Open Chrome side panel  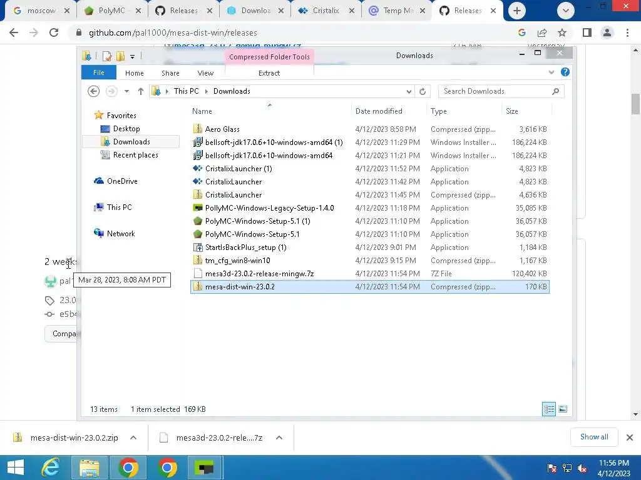pos(587,32)
